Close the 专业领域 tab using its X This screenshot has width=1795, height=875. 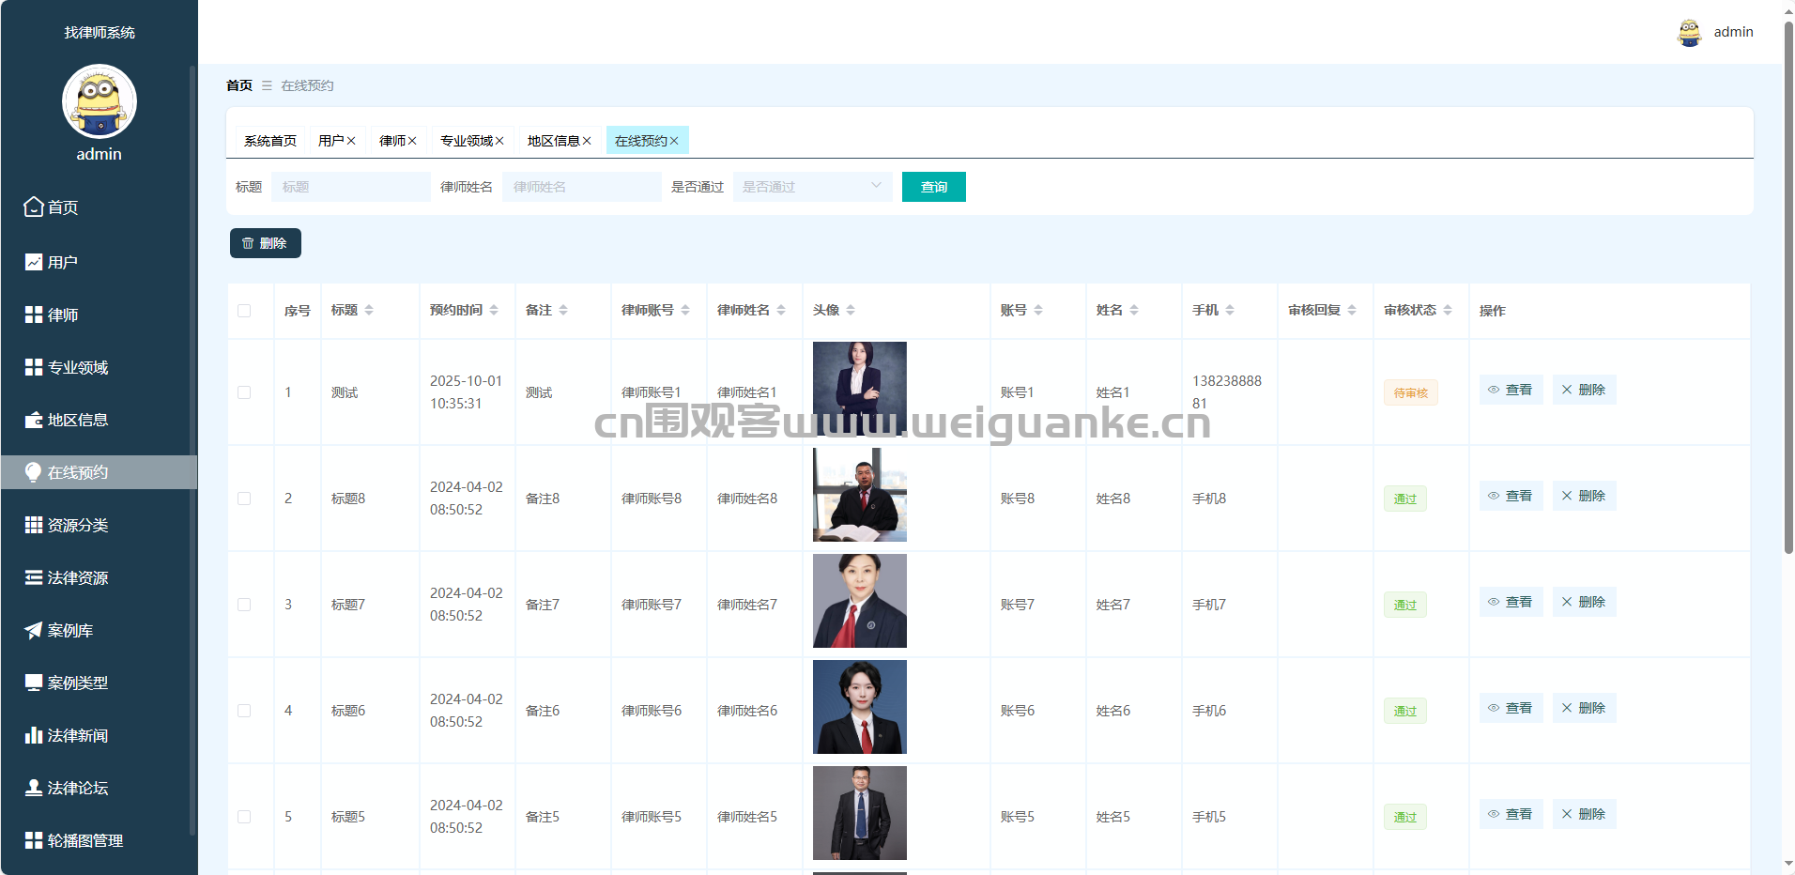(499, 141)
